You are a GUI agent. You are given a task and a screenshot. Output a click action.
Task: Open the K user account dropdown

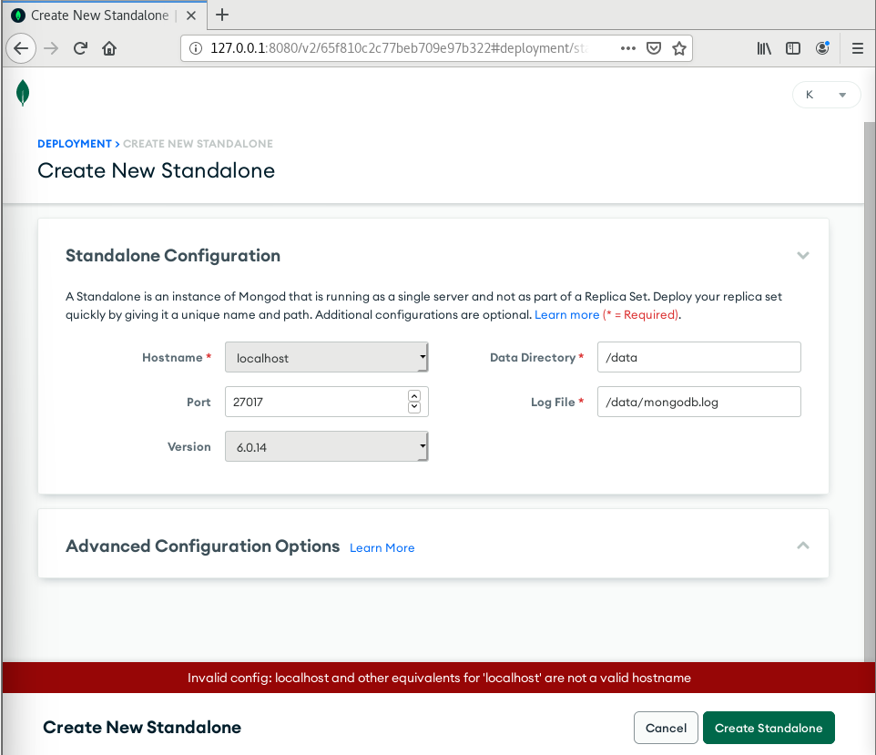coord(826,95)
